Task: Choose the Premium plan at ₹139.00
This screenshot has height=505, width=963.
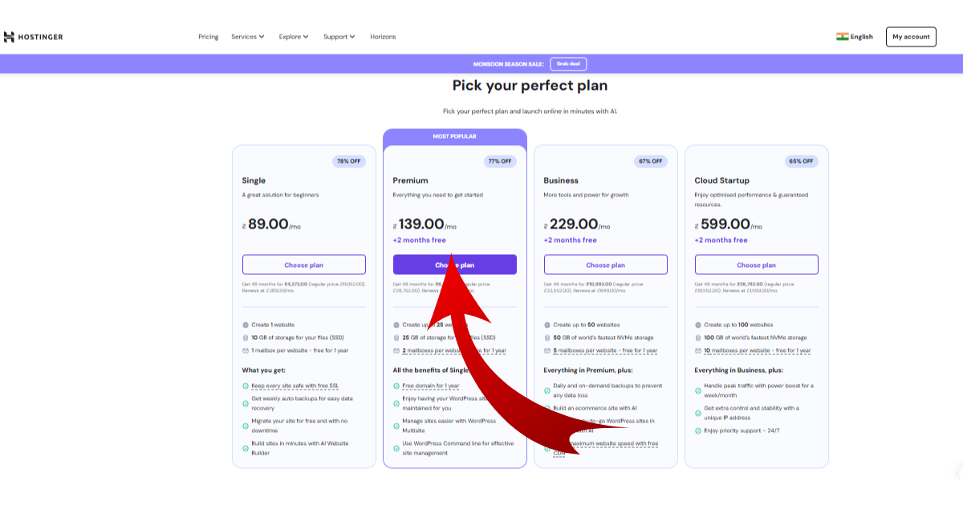Action: click(x=455, y=265)
